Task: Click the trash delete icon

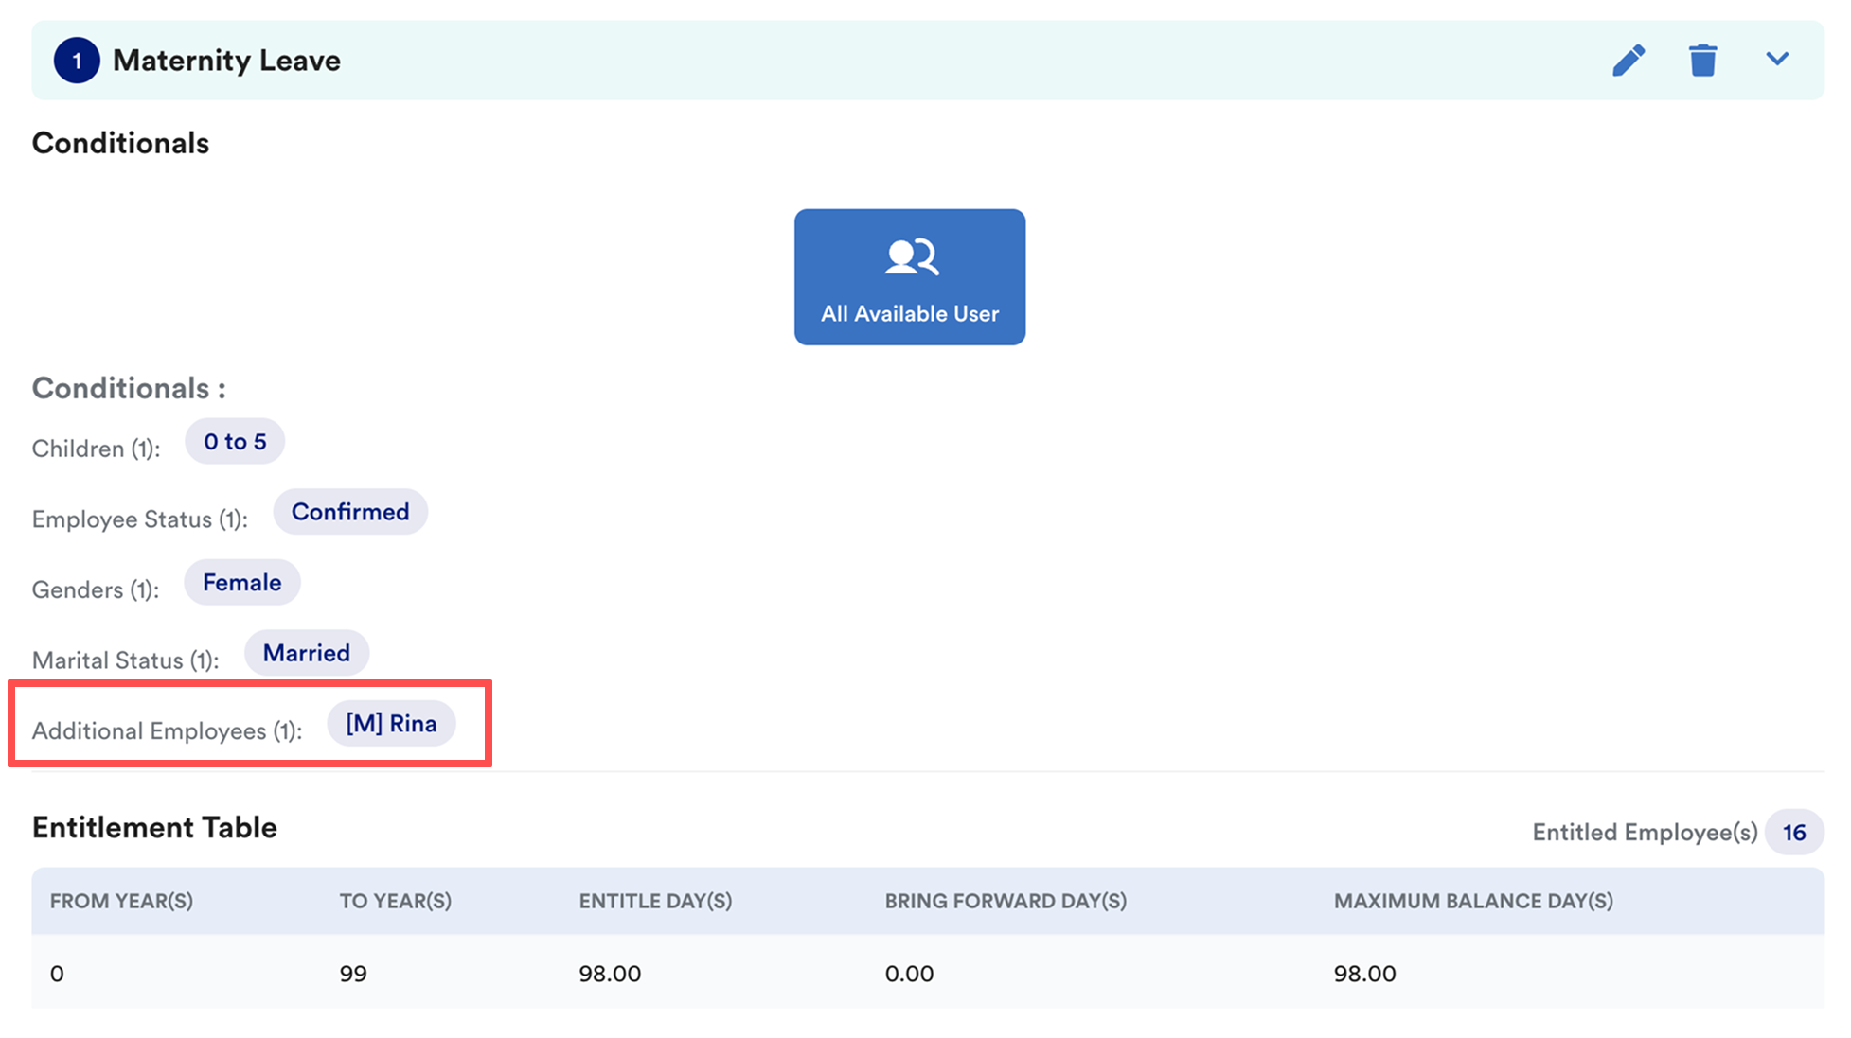Action: click(1702, 61)
